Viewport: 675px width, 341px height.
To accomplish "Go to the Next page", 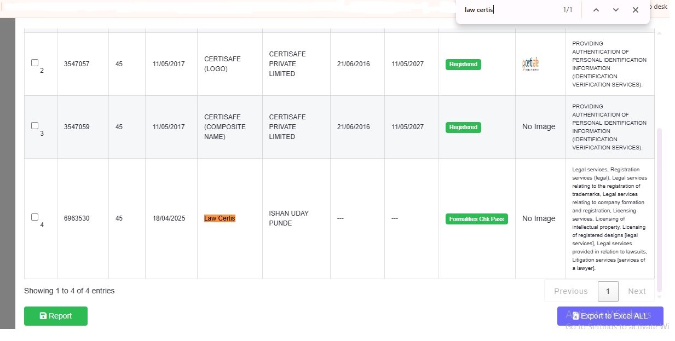I will pyautogui.click(x=637, y=291).
